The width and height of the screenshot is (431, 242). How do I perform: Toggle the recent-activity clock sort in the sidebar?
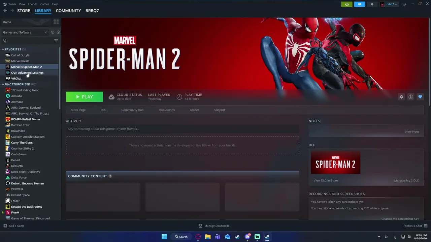53,32
